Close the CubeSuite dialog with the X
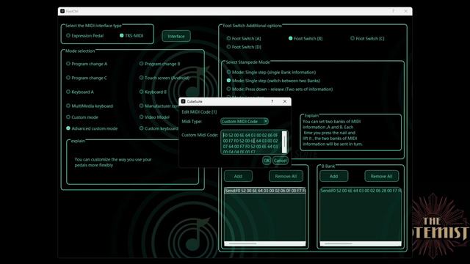470x264 pixels. 285,101
